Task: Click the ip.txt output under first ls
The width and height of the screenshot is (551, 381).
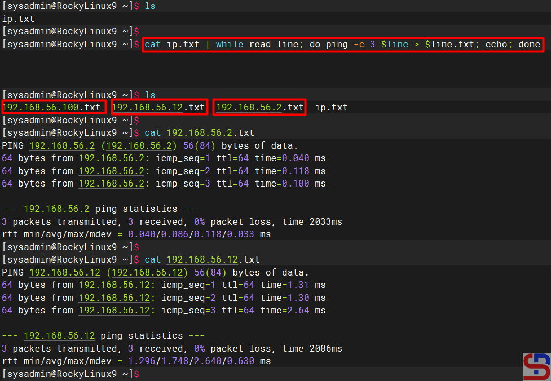Action: point(18,19)
